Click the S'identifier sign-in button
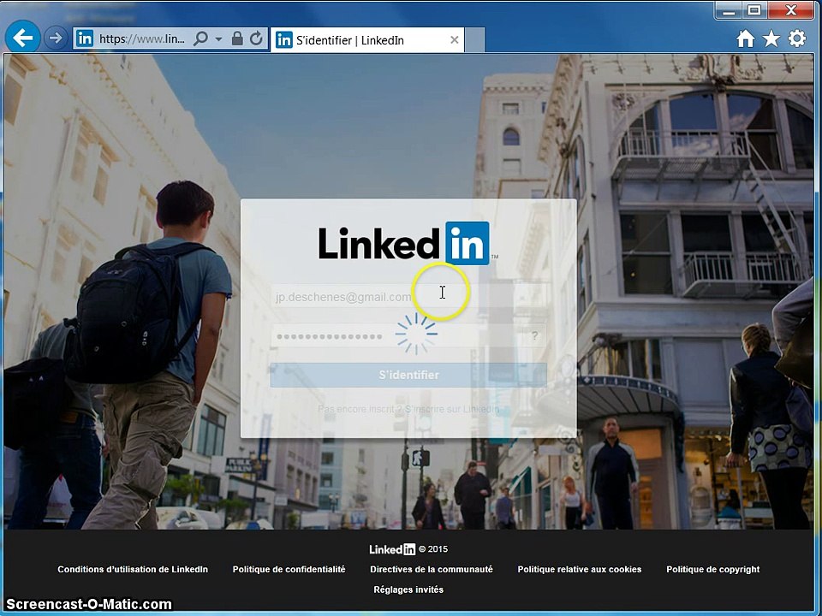 [408, 375]
